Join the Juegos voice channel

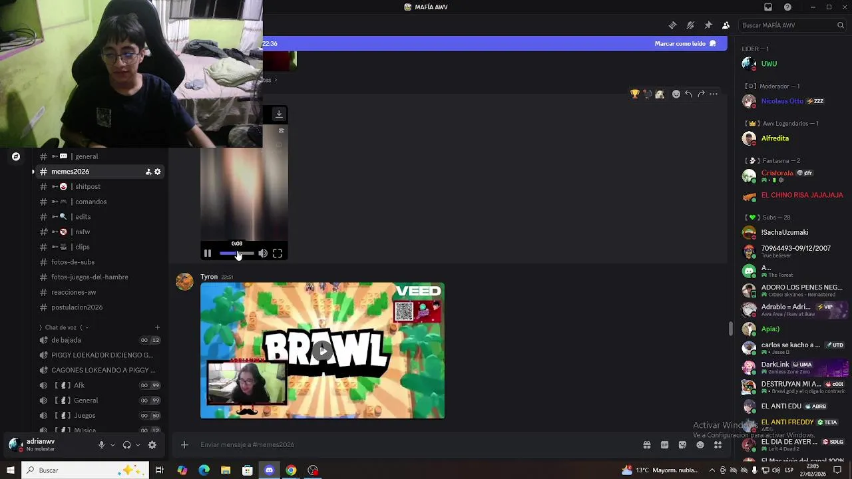(x=100, y=416)
